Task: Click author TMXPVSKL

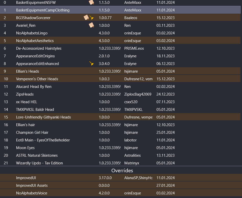Action: click(x=134, y=110)
